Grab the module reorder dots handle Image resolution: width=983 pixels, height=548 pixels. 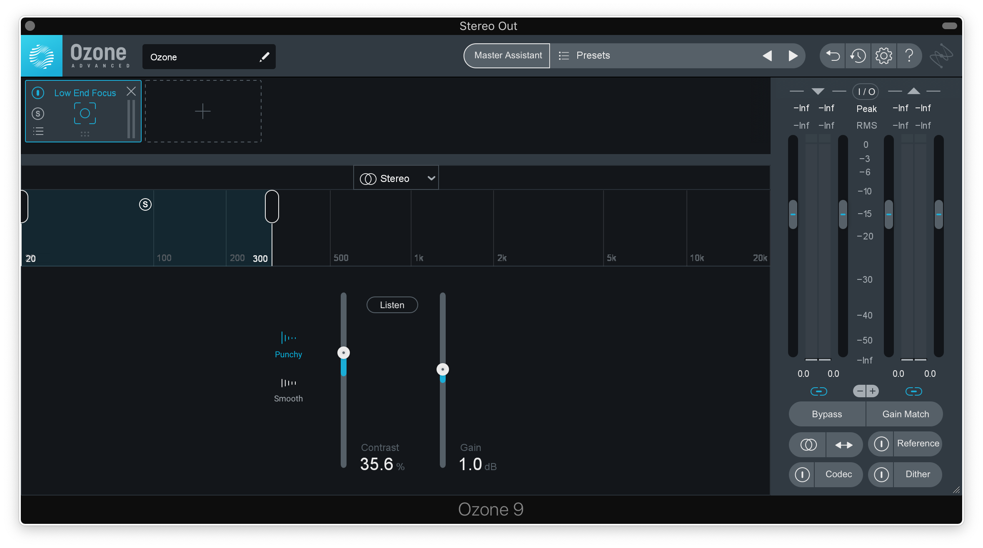[85, 134]
